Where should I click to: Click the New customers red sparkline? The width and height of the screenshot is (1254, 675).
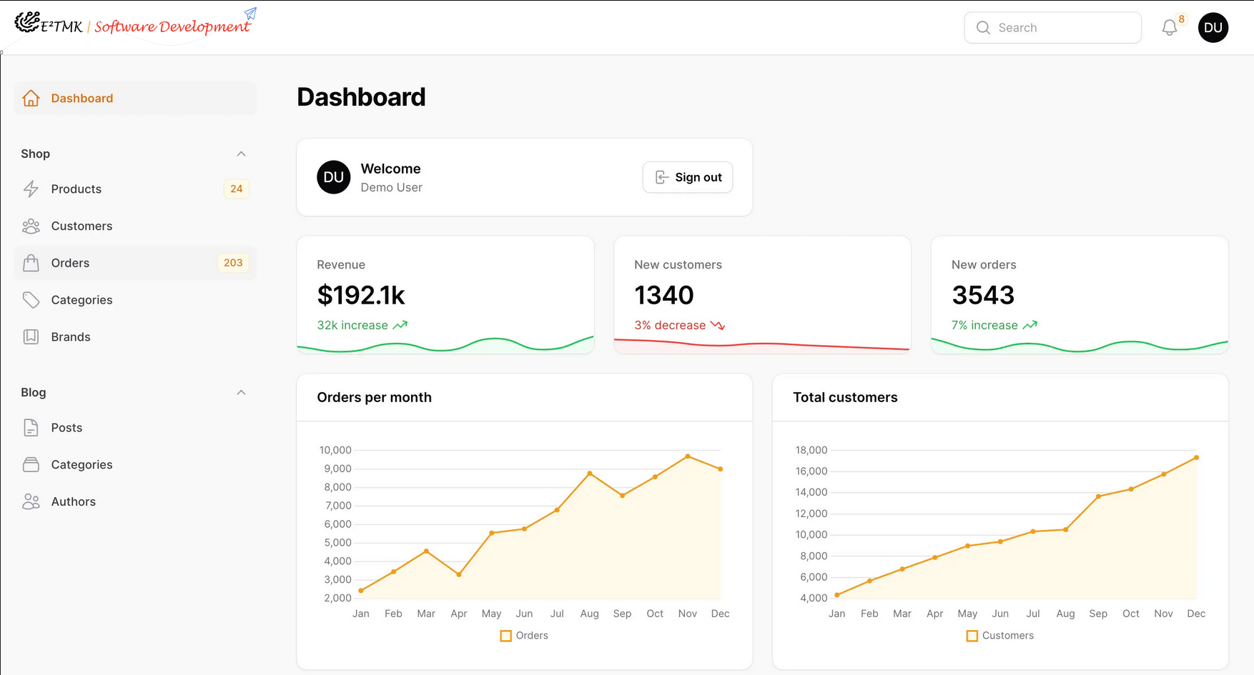(762, 346)
